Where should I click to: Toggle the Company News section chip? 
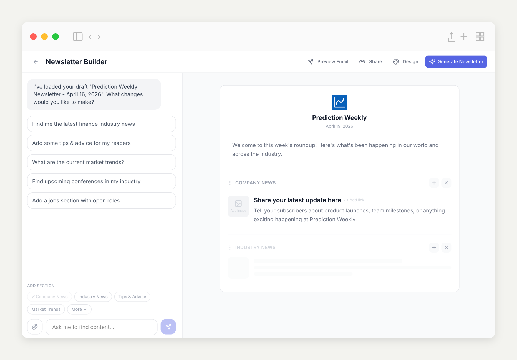(50, 297)
